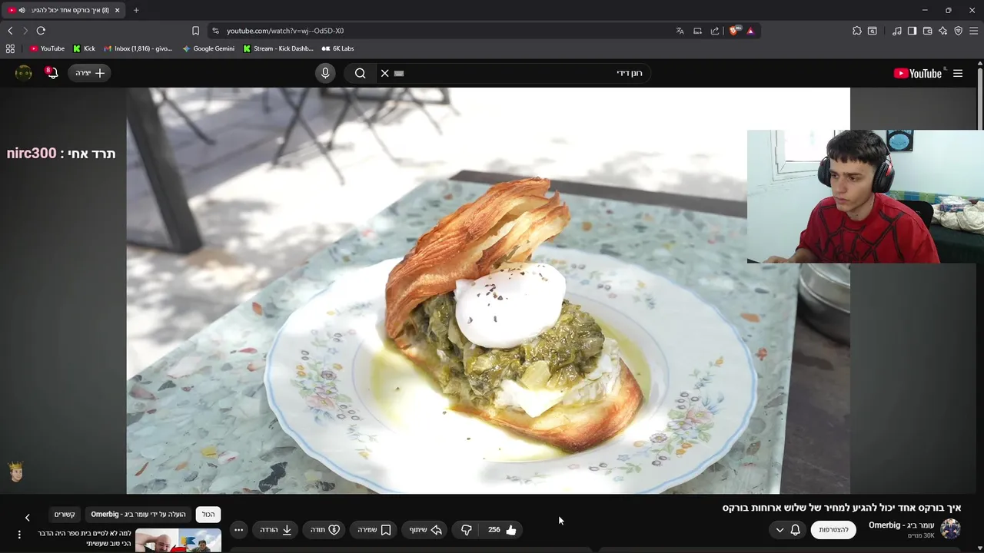Open the tab search icon in the toolbar
The width and height of the screenshot is (984, 553).
pos(873,31)
